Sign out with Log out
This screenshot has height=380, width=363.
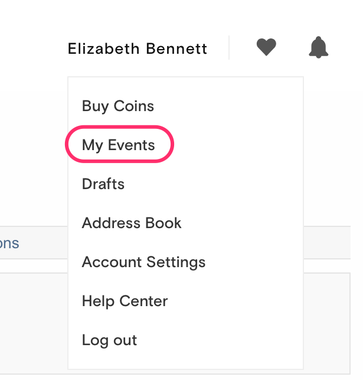click(x=109, y=340)
